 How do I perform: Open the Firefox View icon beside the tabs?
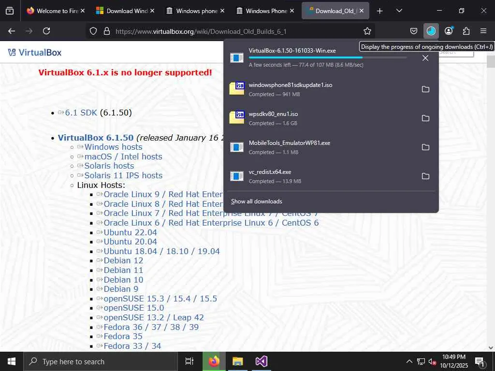click(x=10, y=11)
